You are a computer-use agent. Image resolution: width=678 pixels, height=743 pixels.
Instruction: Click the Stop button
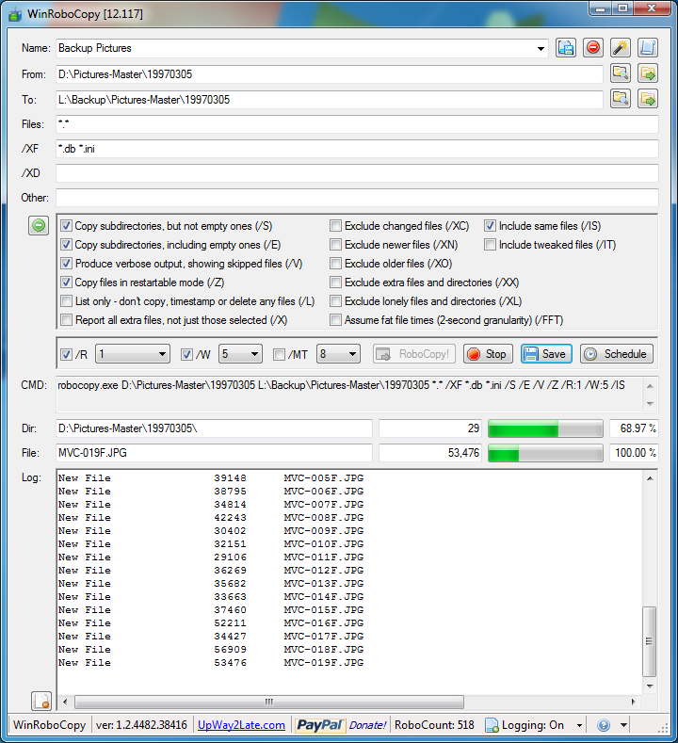click(488, 354)
